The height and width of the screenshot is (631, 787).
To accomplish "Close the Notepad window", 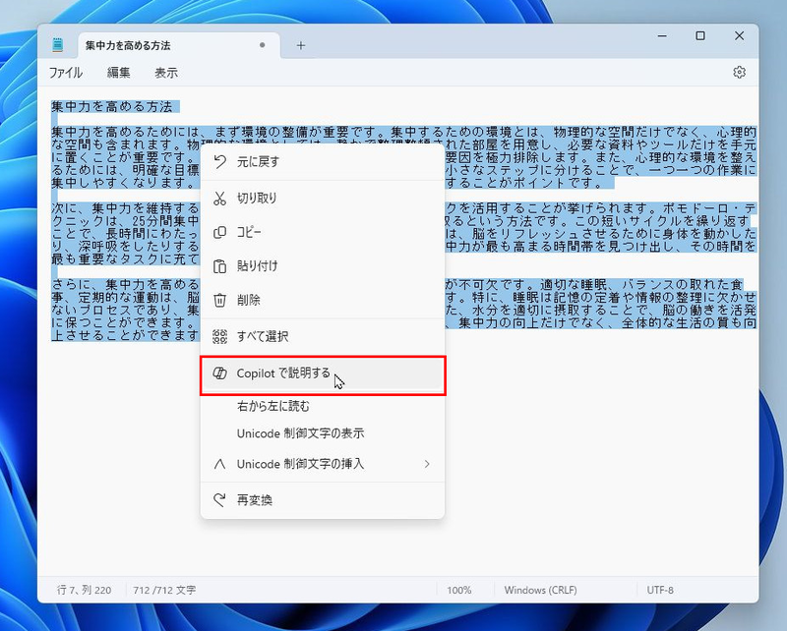I will click(x=739, y=36).
